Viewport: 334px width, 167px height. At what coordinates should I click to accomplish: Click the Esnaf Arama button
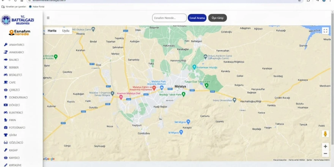197,18
